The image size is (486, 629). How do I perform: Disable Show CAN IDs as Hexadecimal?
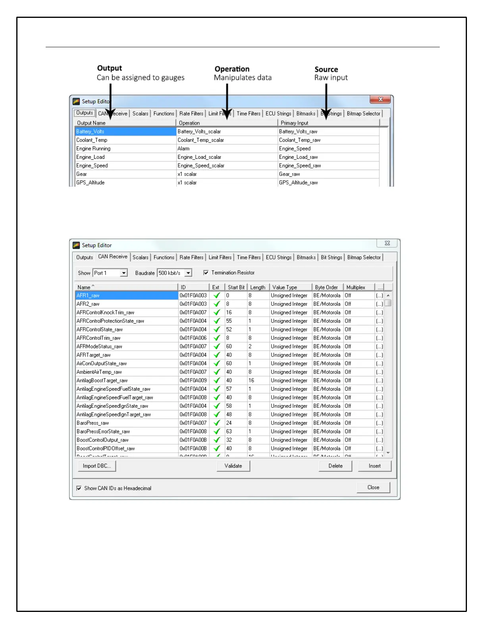point(79,488)
